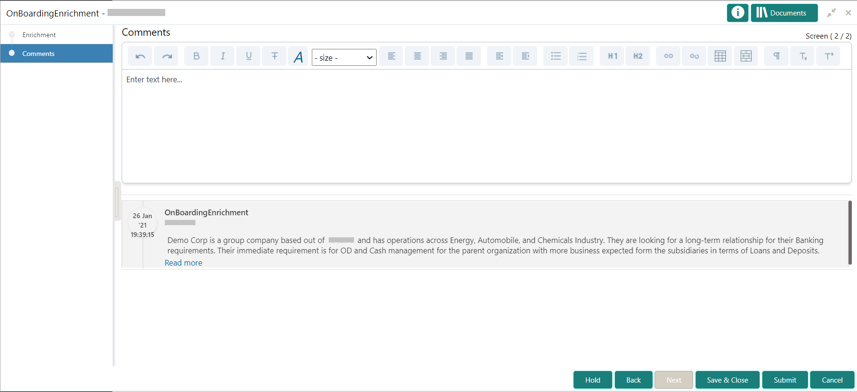Collapse the window using minimize arrows icon
857x392 pixels.
click(831, 13)
